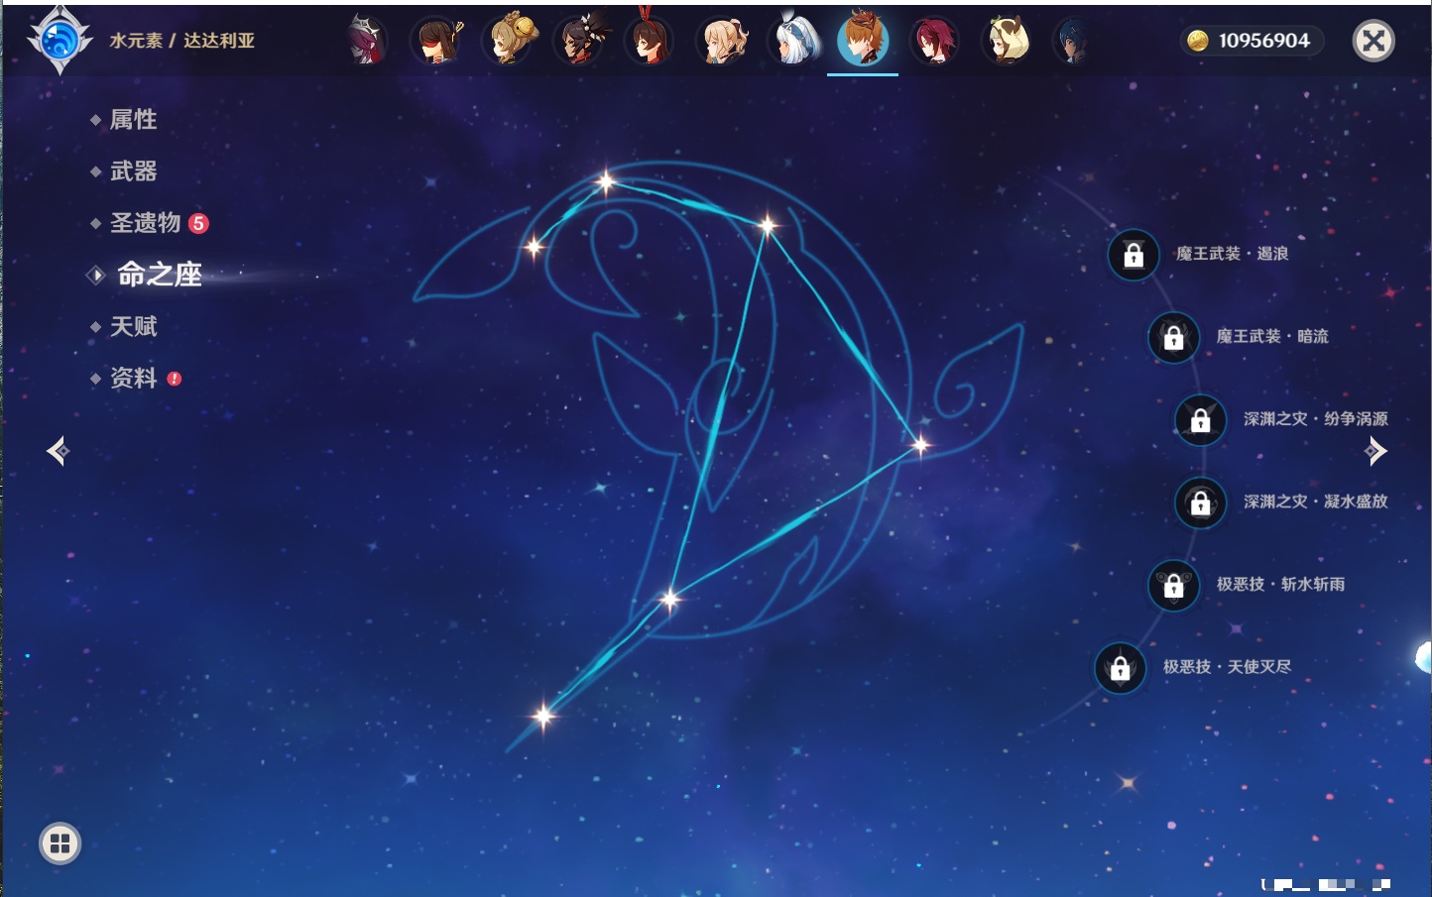Image resolution: width=1432 pixels, height=897 pixels.
Task: Select the Sayu portrait with the leaf hood
Action: tap(1007, 42)
